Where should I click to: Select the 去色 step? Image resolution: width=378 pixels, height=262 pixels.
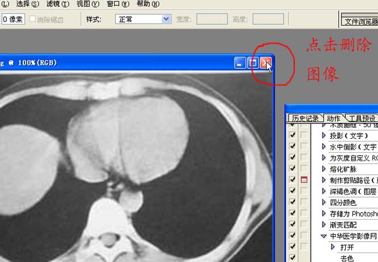347,258
